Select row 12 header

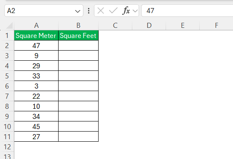(7, 147)
